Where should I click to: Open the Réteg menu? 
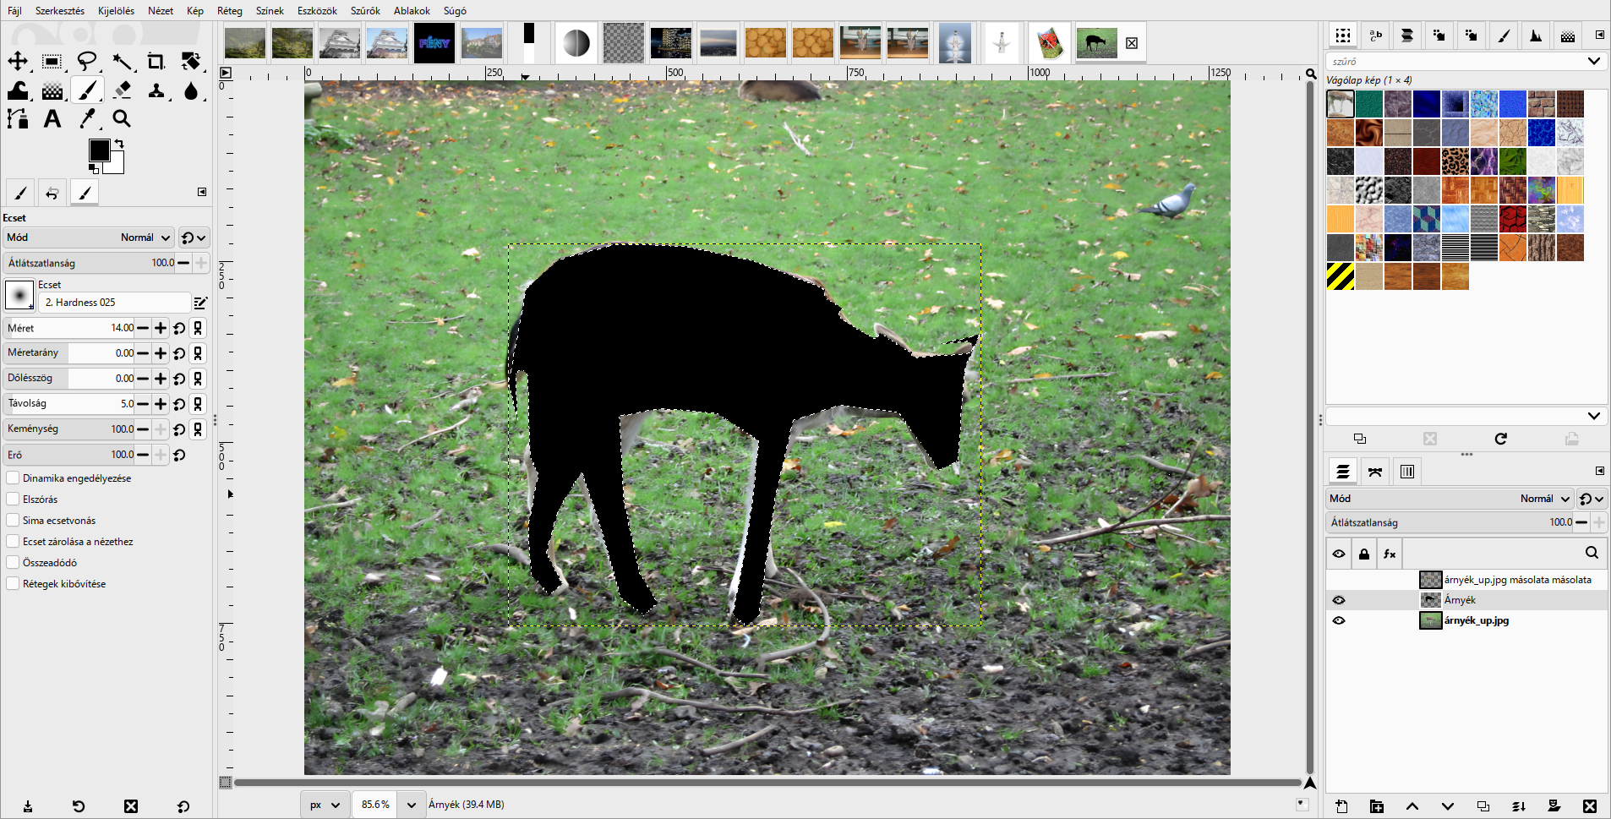[x=230, y=11]
